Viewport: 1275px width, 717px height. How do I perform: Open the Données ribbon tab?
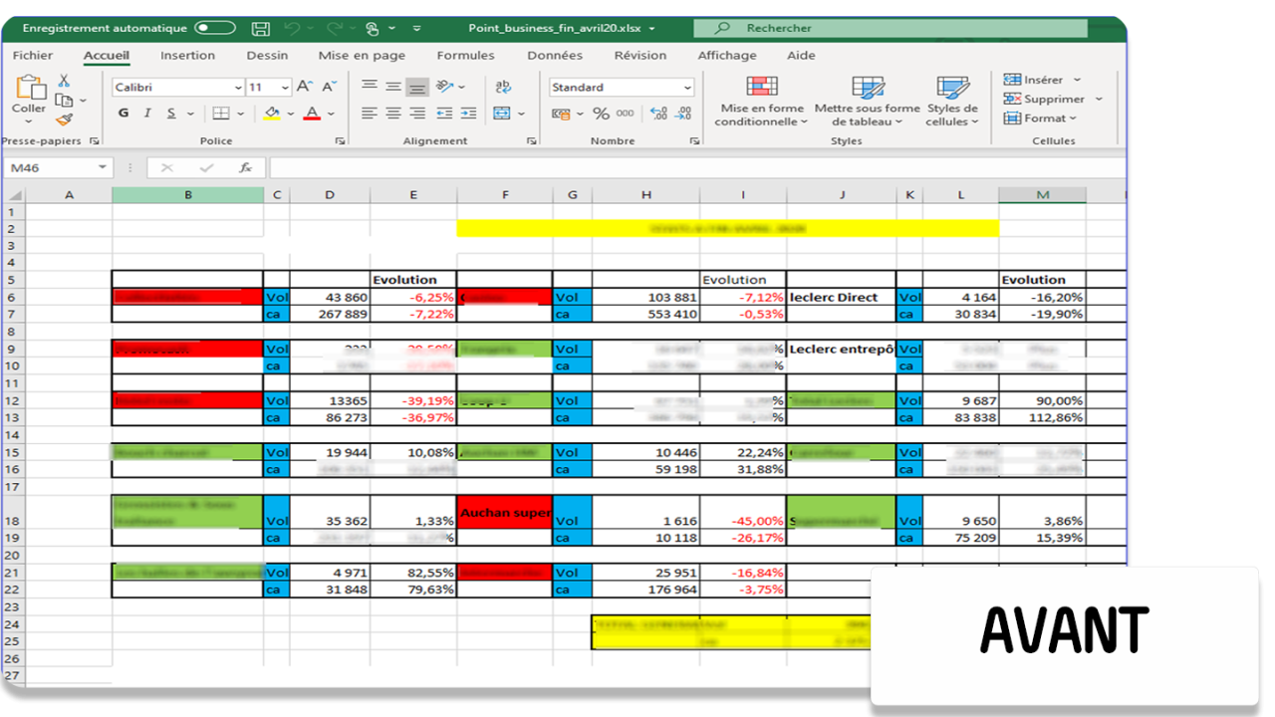click(554, 56)
